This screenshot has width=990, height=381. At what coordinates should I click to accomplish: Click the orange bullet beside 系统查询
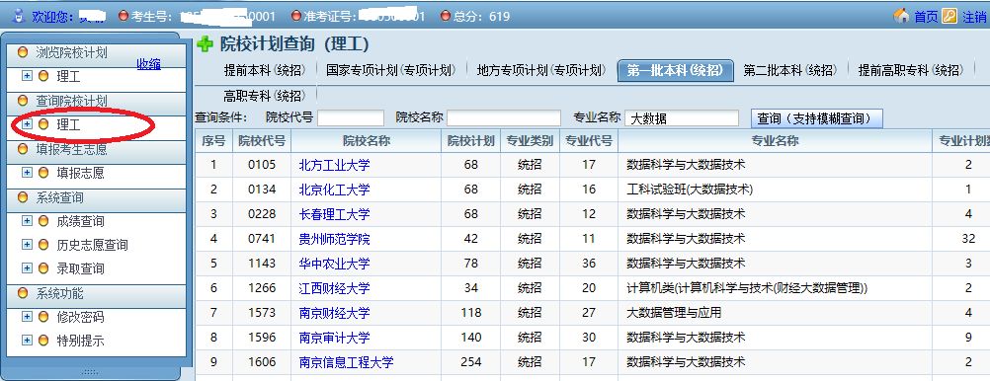pyautogui.click(x=23, y=198)
